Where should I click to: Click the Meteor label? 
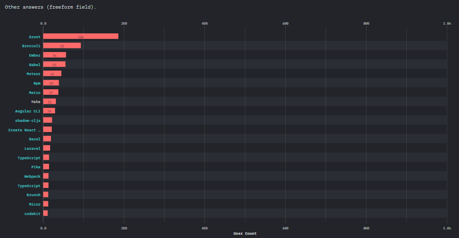coord(33,74)
